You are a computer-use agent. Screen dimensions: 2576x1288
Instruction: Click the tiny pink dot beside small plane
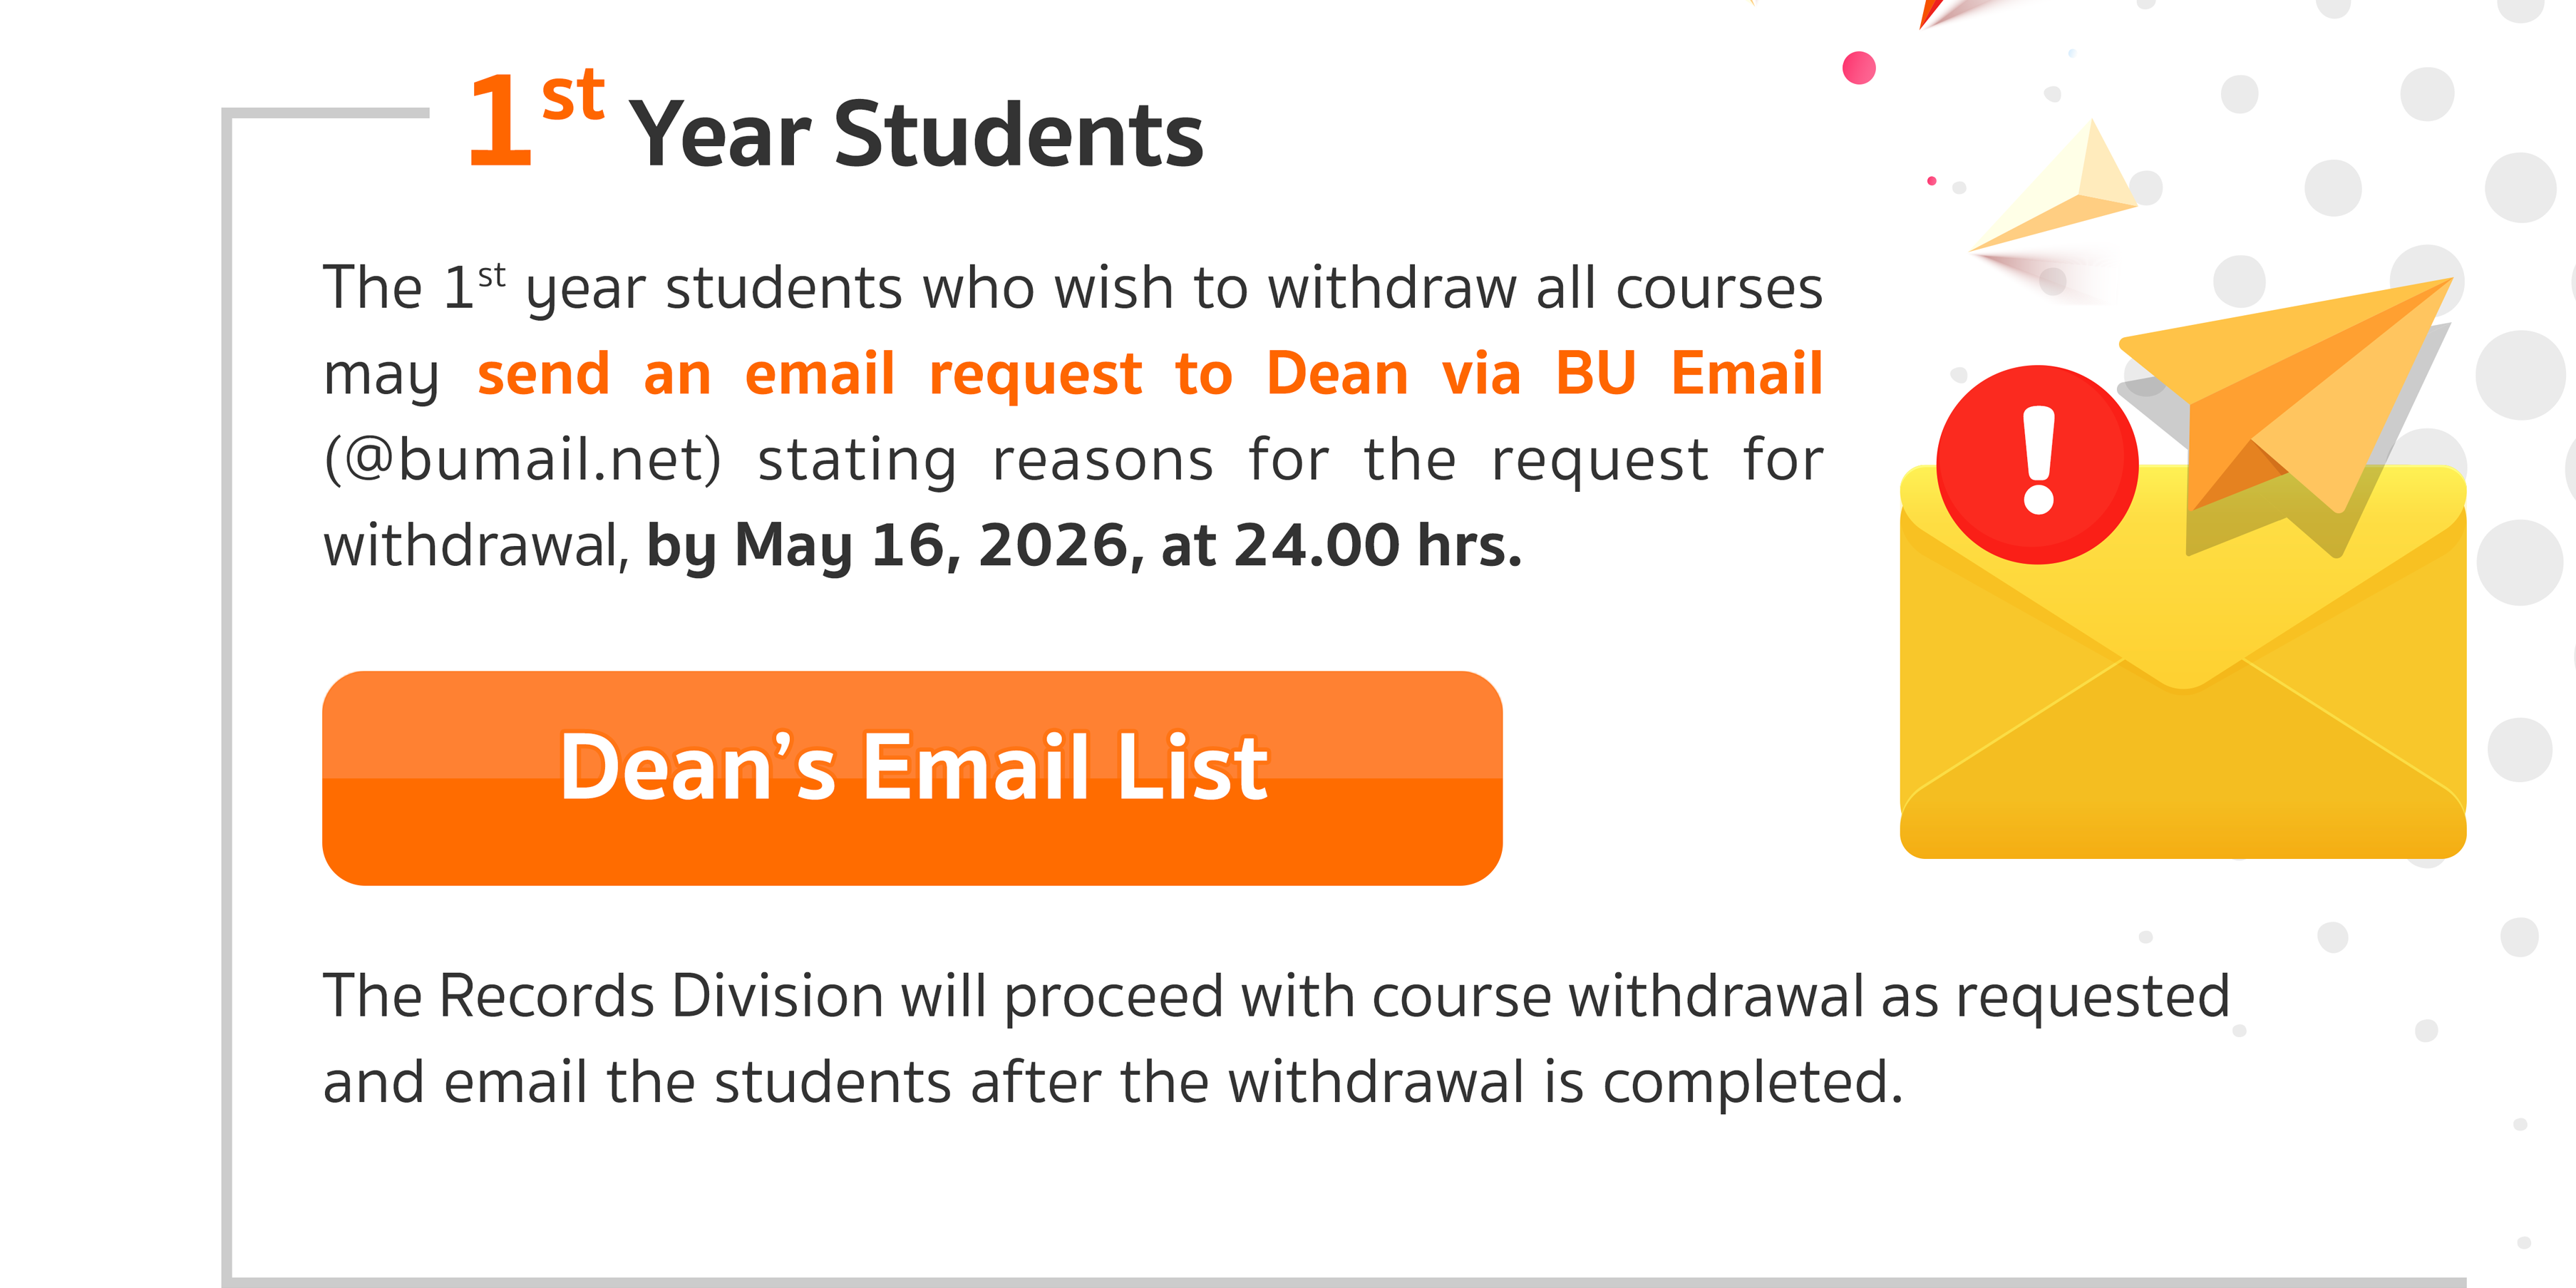1931,181
